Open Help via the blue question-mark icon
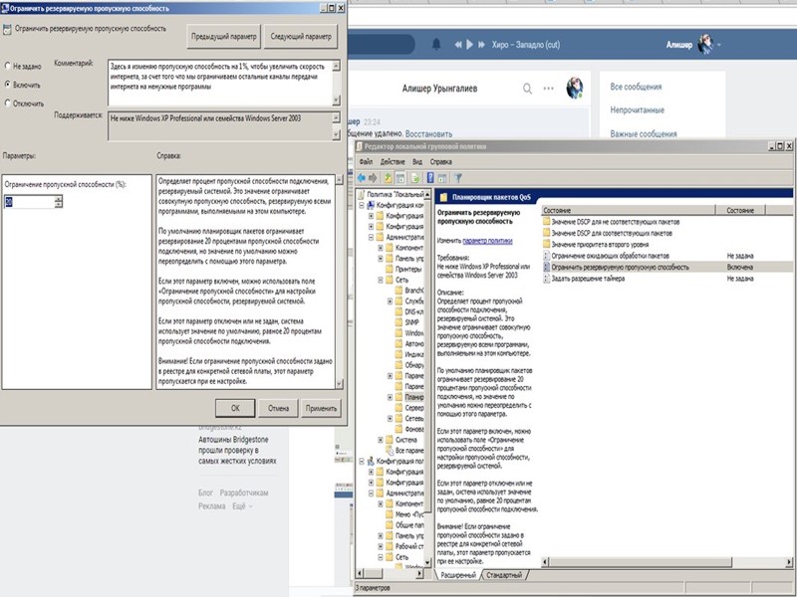The image size is (797, 597). tap(430, 178)
